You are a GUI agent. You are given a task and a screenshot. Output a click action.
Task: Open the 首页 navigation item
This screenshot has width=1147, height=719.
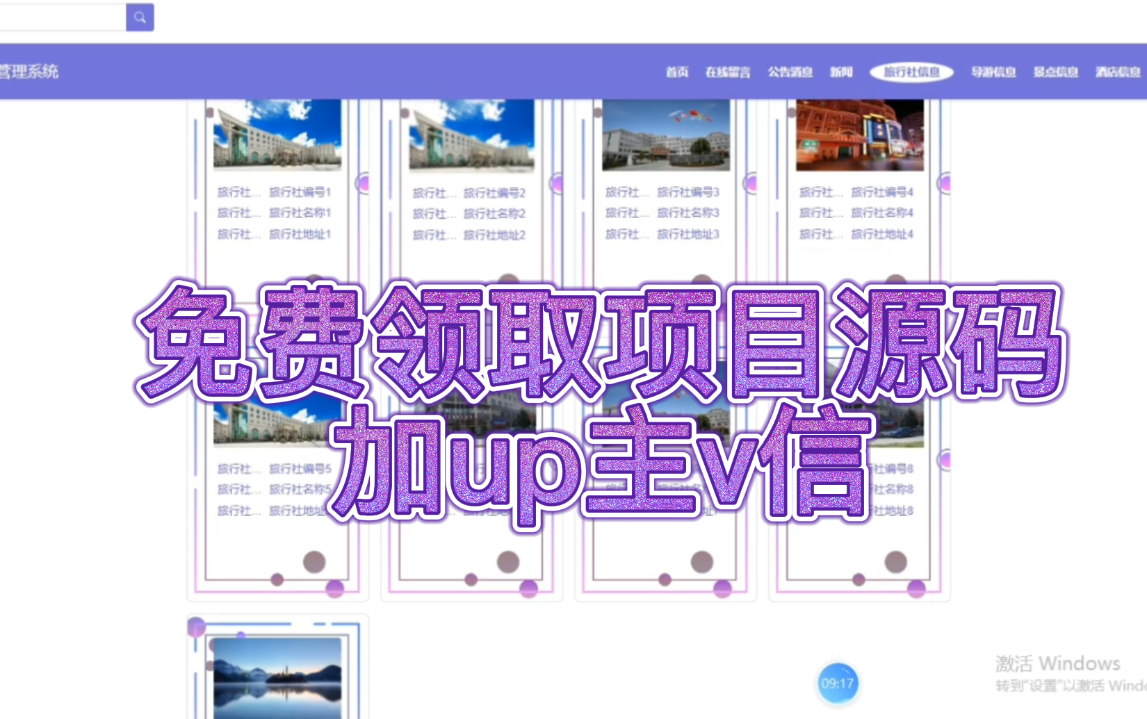coord(676,71)
